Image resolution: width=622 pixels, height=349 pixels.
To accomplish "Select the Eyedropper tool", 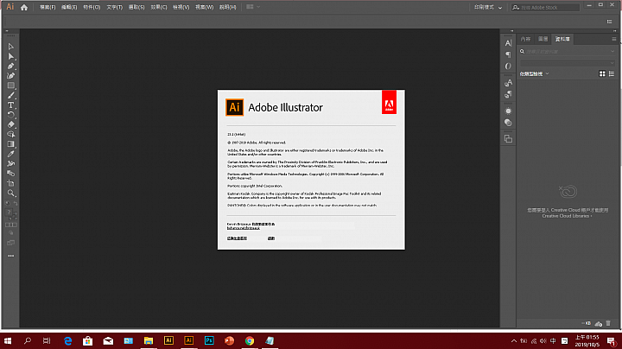I will pyautogui.click(x=10, y=154).
